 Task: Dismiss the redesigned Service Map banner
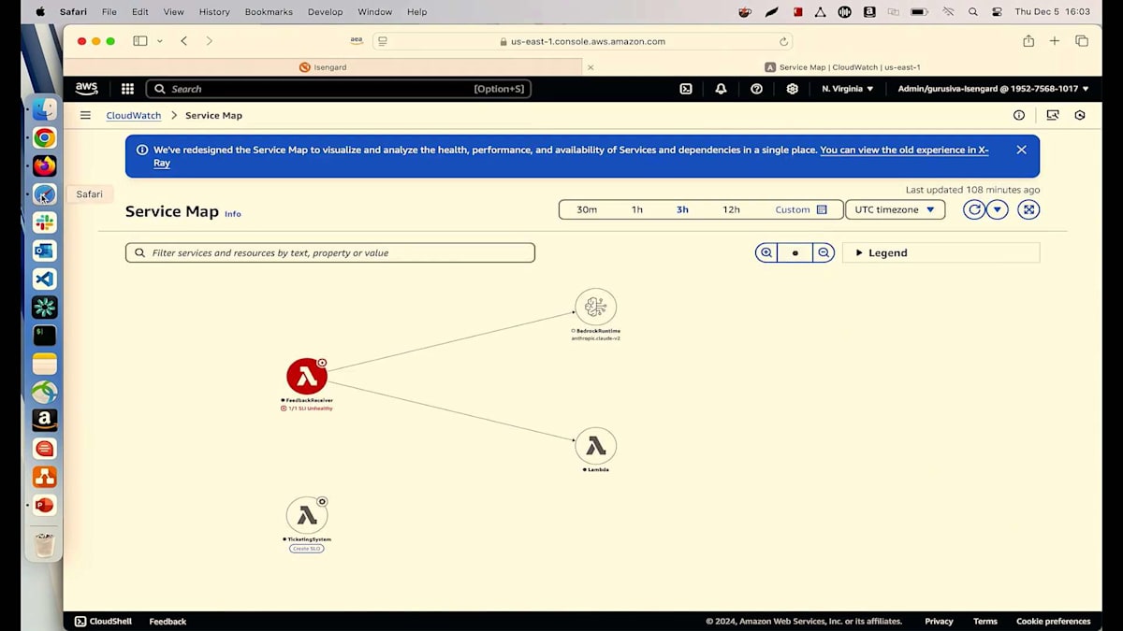click(1021, 150)
